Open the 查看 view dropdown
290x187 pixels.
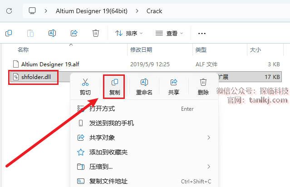pos(169,33)
